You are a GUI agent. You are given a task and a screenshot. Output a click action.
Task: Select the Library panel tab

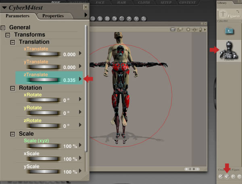coord(222,3)
